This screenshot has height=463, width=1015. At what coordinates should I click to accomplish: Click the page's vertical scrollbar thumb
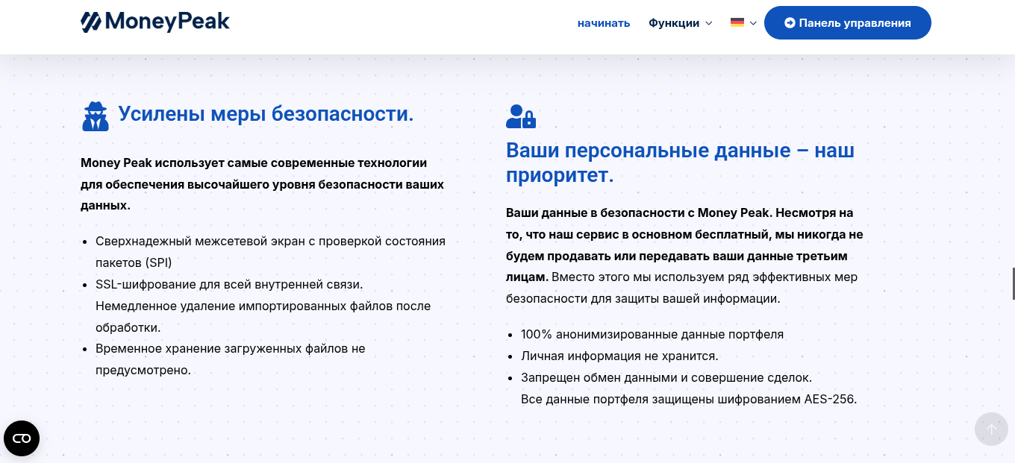pos(1013,283)
